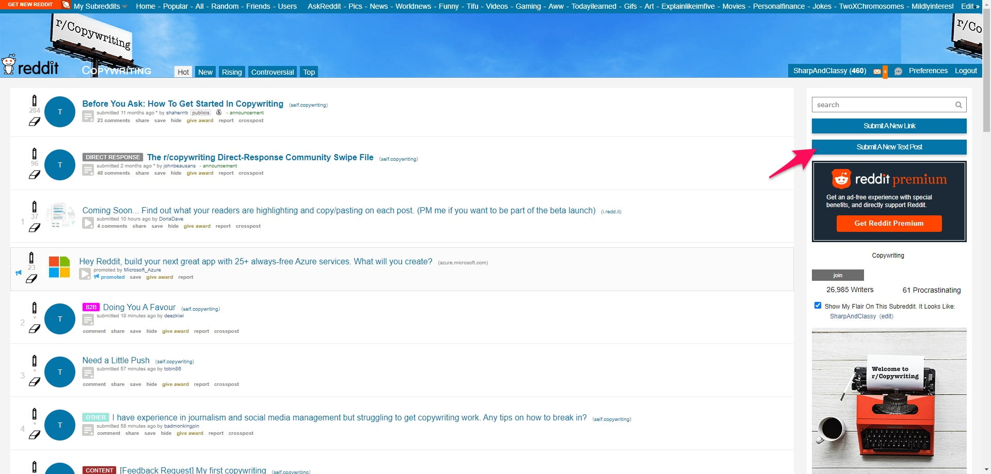Click Get Reddit Premium button
Image resolution: width=991 pixels, height=474 pixels.
pos(889,223)
